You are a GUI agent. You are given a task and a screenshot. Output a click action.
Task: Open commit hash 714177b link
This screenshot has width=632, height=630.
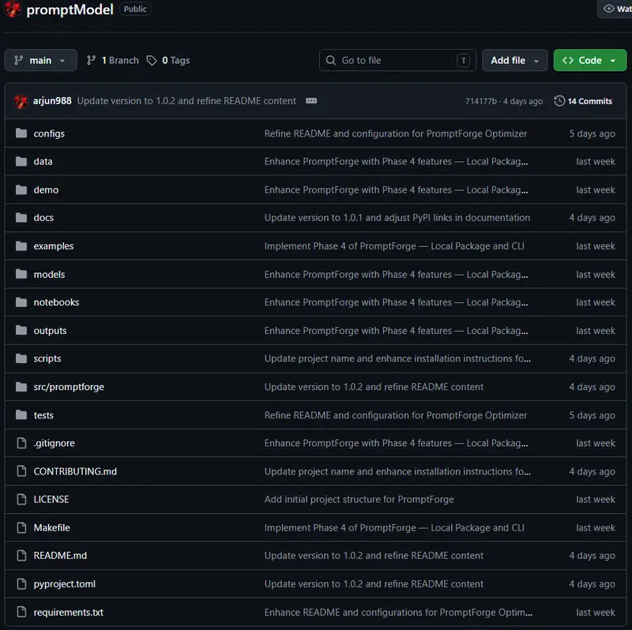pyautogui.click(x=481, y=102)
